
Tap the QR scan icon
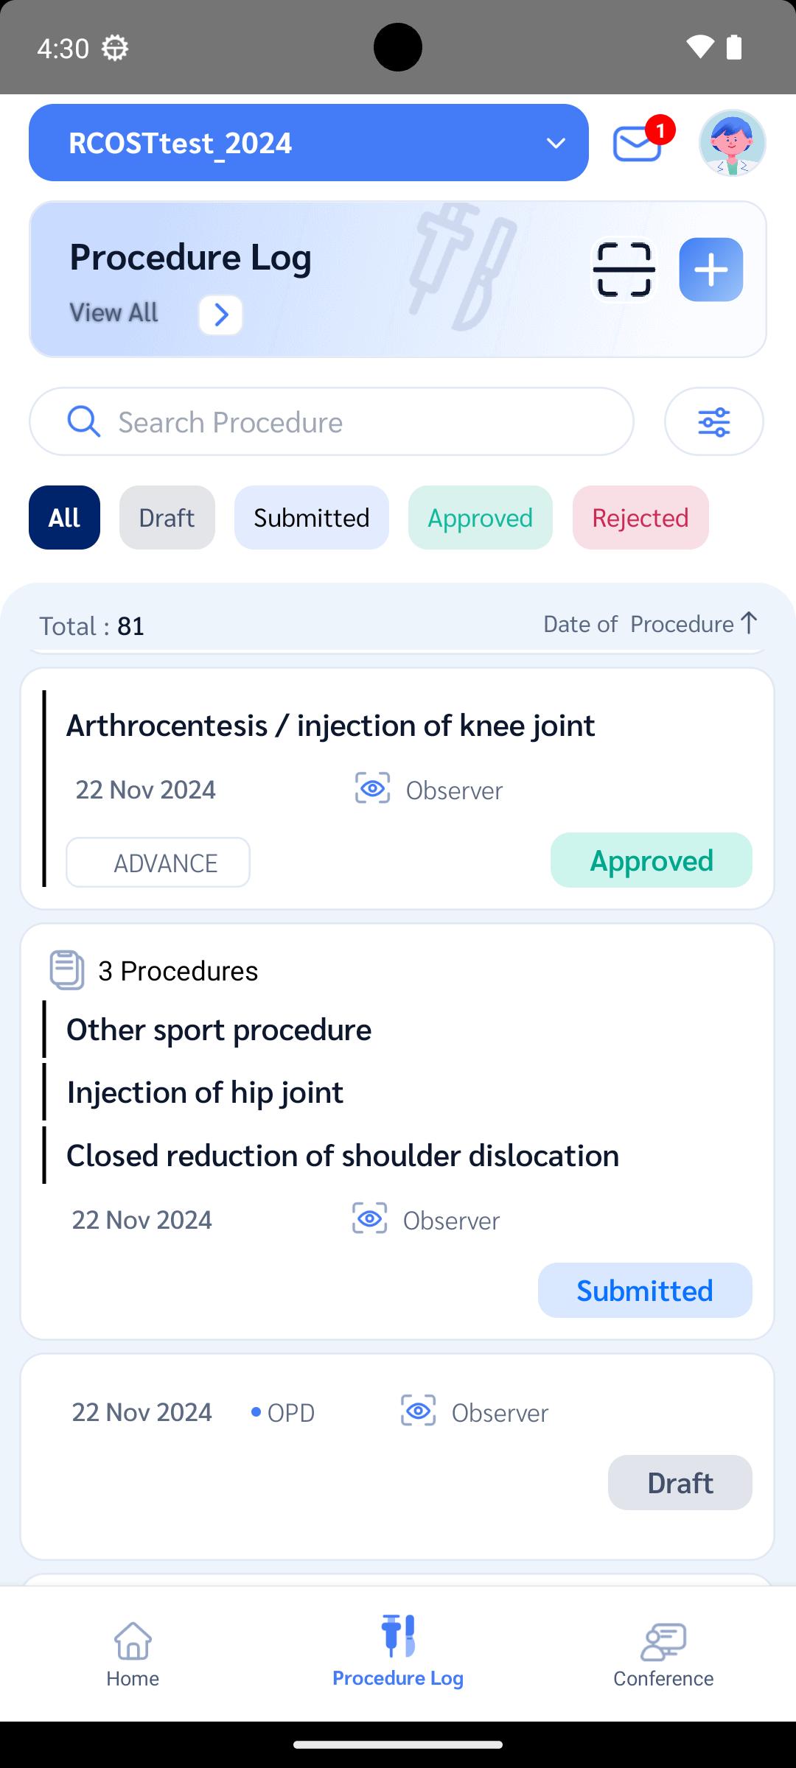[x=624, y=270]
